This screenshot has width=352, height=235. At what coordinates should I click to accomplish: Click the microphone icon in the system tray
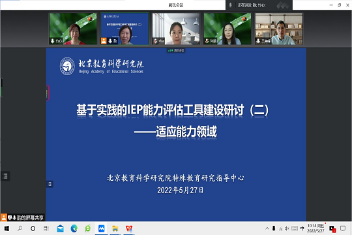point(274,228)
